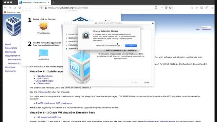Click the 'System Extension Blocked' heading

[x=106, y=31]
